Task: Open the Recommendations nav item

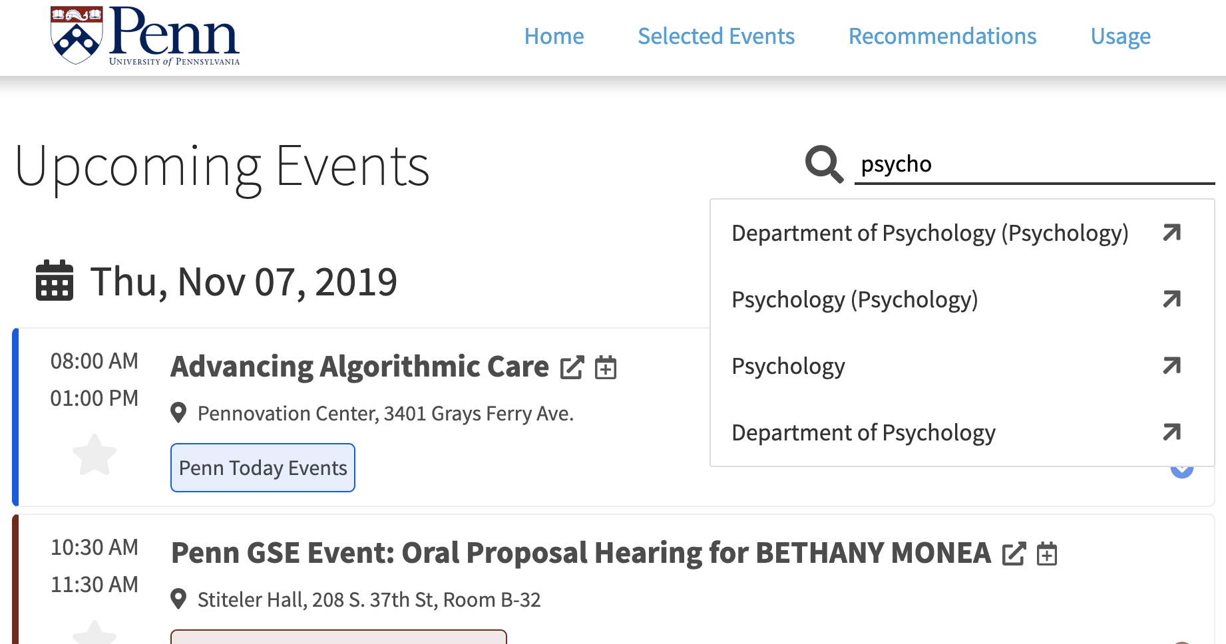Action: [x=942, y=36]
